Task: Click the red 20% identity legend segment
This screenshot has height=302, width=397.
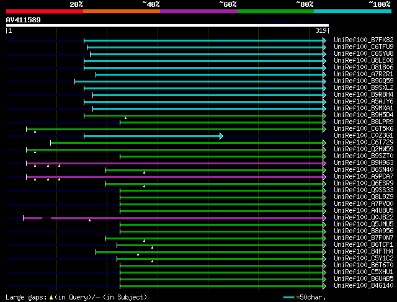Action: tap(45, 11)
